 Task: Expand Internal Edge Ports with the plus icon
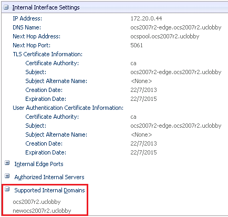click(x=7, y=163)
